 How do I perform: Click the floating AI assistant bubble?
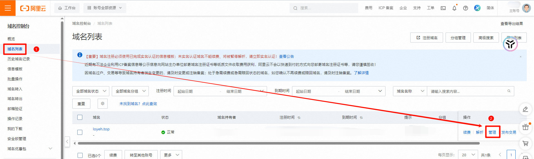click(x=510, y=44)
